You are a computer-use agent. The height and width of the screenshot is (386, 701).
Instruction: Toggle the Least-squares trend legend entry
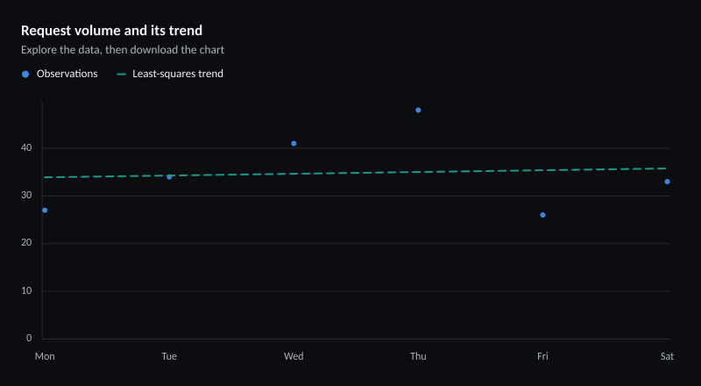click(x=170, y=74)
